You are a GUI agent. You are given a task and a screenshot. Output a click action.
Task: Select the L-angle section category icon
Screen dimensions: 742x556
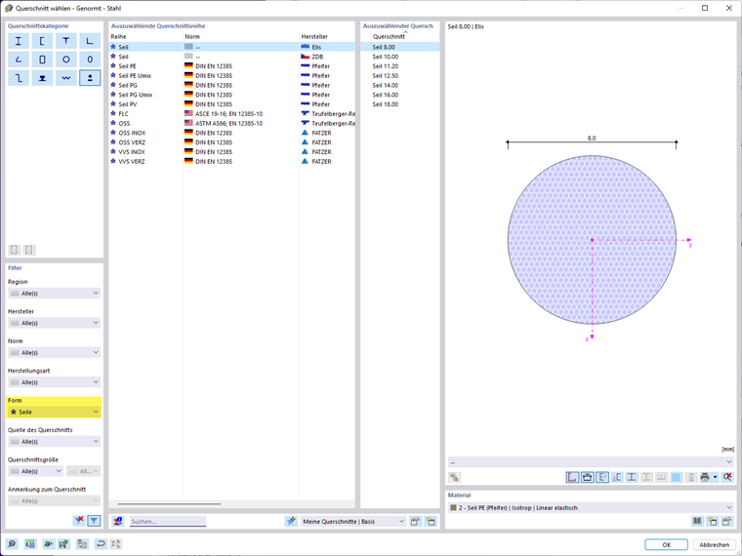[90, 41]
